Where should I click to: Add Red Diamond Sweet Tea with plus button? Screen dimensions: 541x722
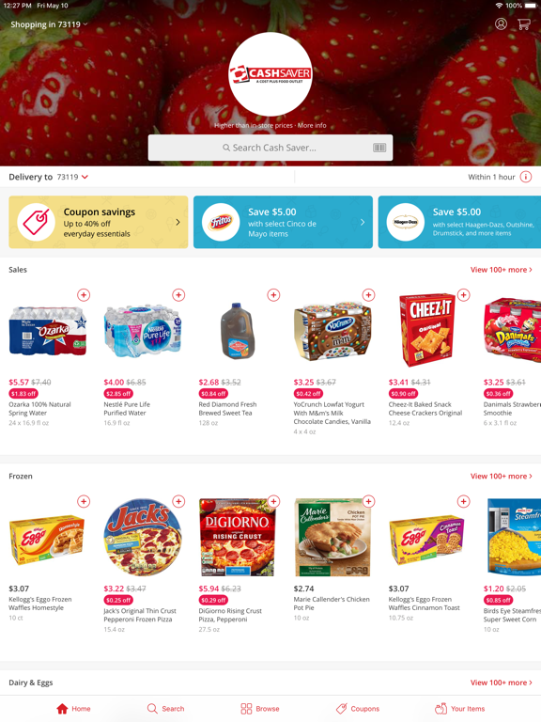(x=273, y=294)
